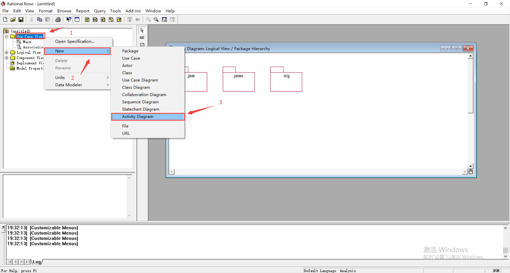Click the (untitled) model root icon
Viewport: 510px width, 273px height.
(x=6, y=31)
